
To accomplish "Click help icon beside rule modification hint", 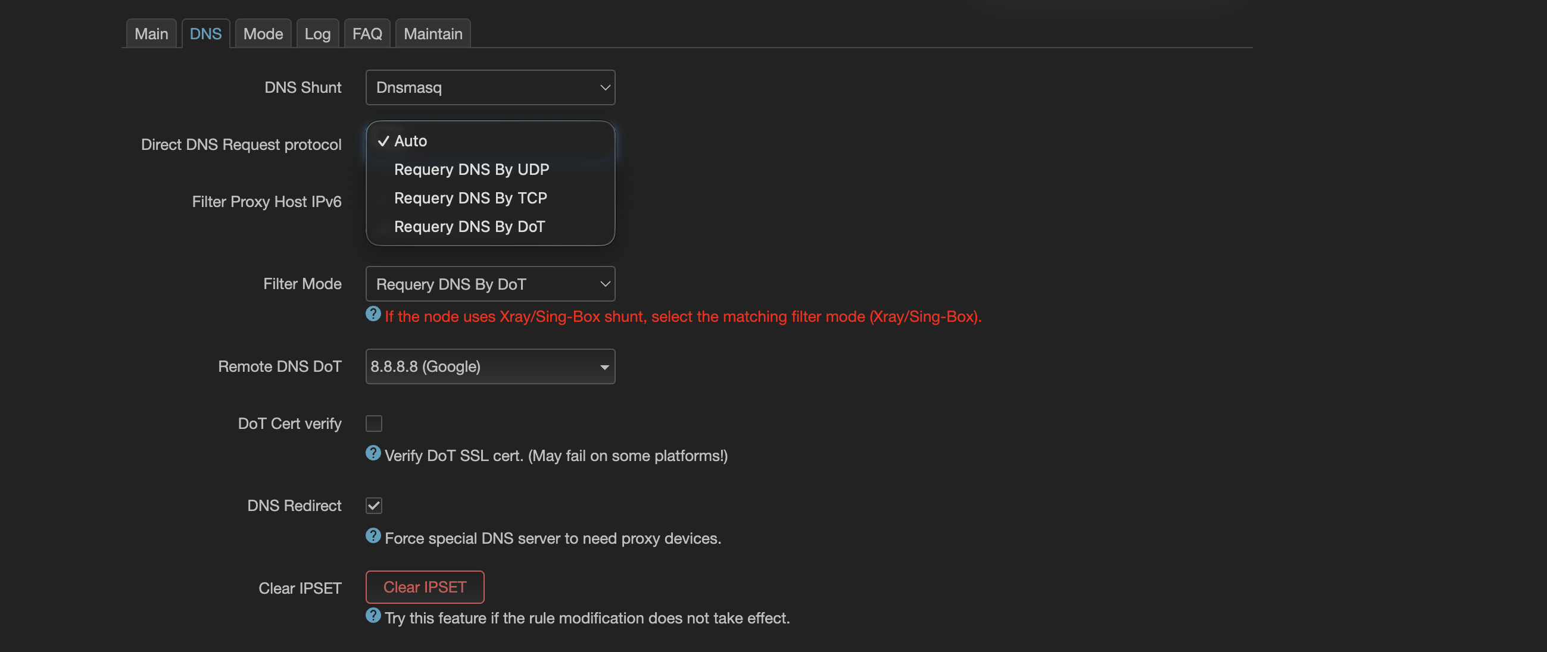I will click(373, 615).
